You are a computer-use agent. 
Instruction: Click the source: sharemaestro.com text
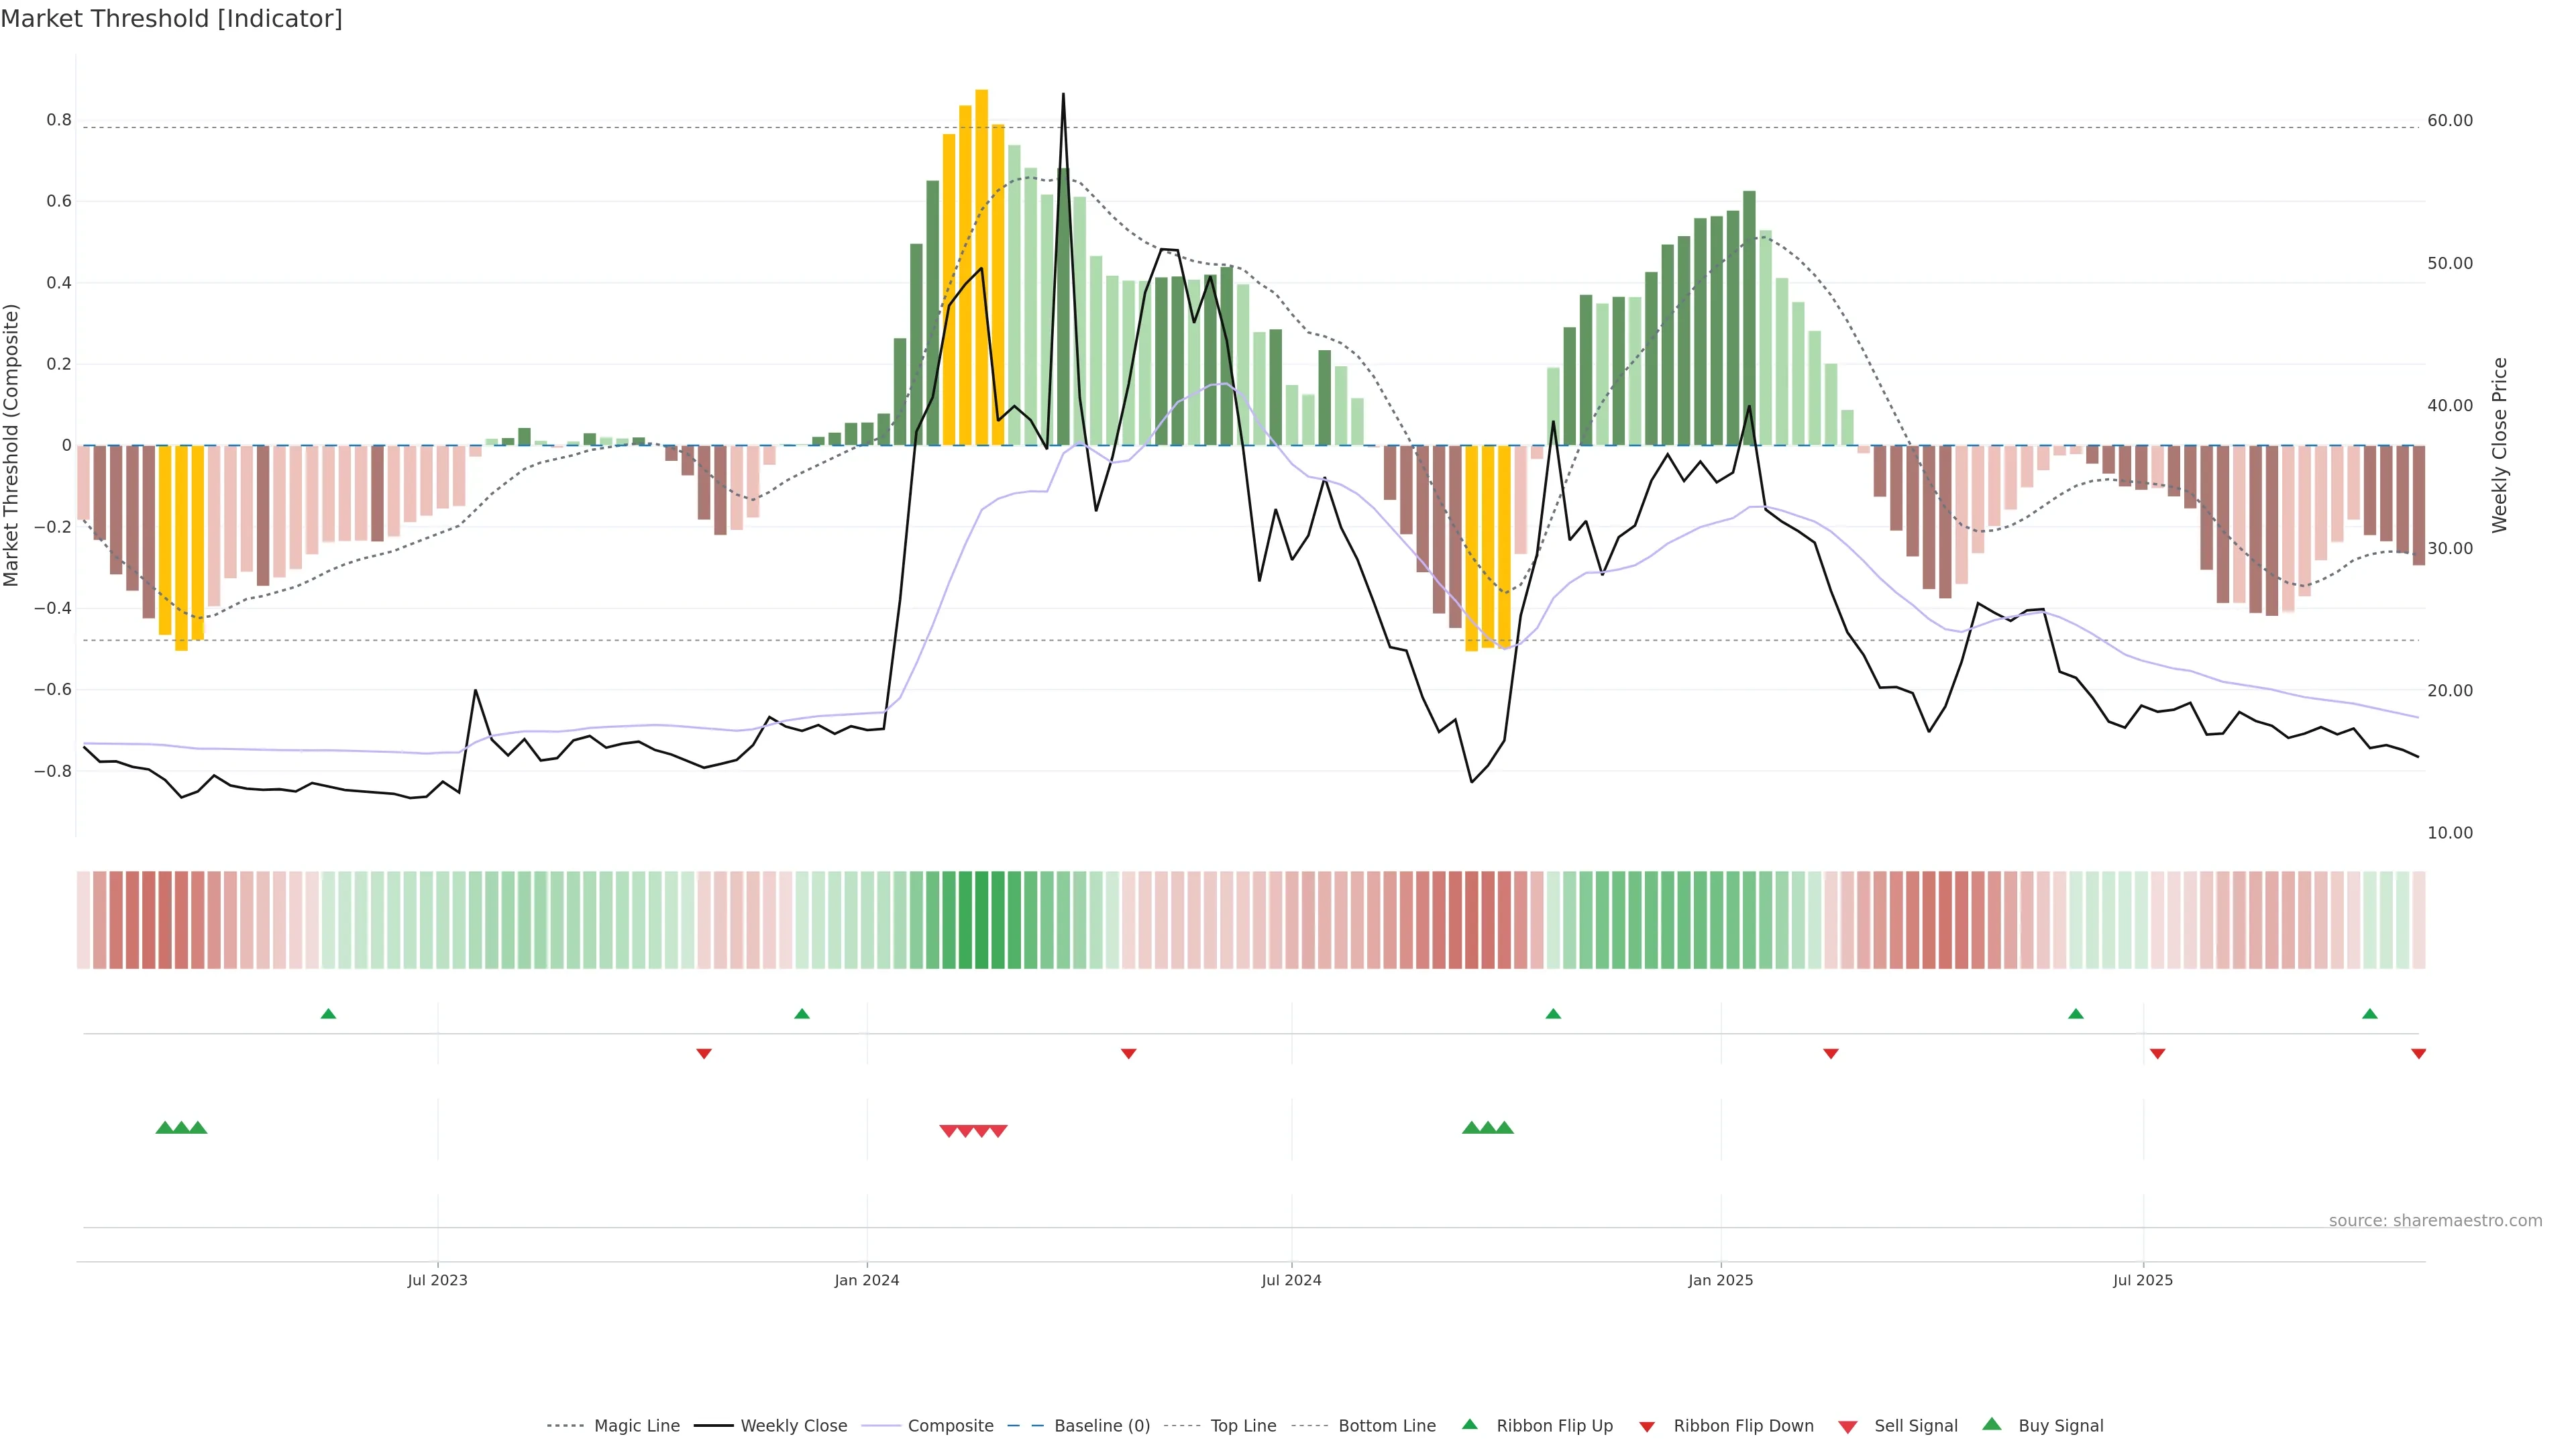tap(2435, 1221)
